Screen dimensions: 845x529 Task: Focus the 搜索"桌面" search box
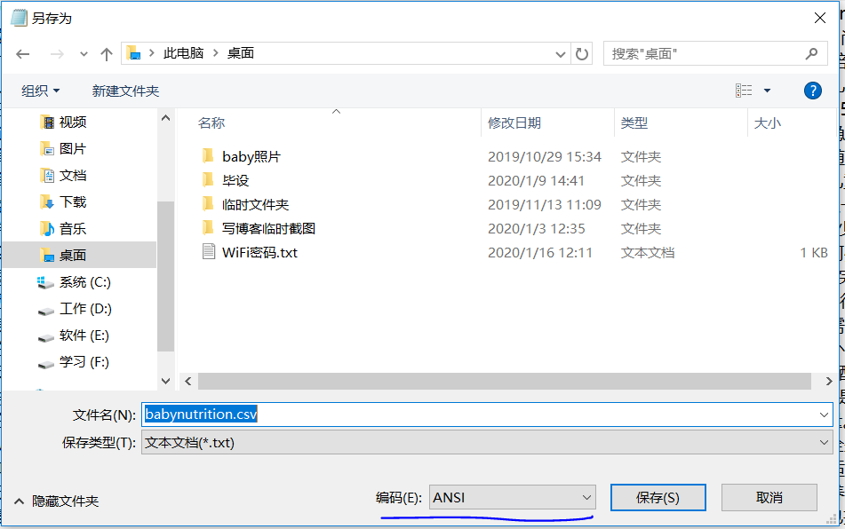[x=715, y=54]
